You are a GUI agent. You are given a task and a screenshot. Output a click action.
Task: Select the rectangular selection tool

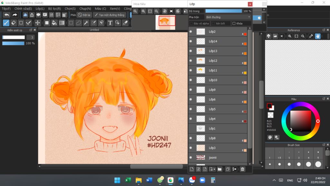point(71,23)
